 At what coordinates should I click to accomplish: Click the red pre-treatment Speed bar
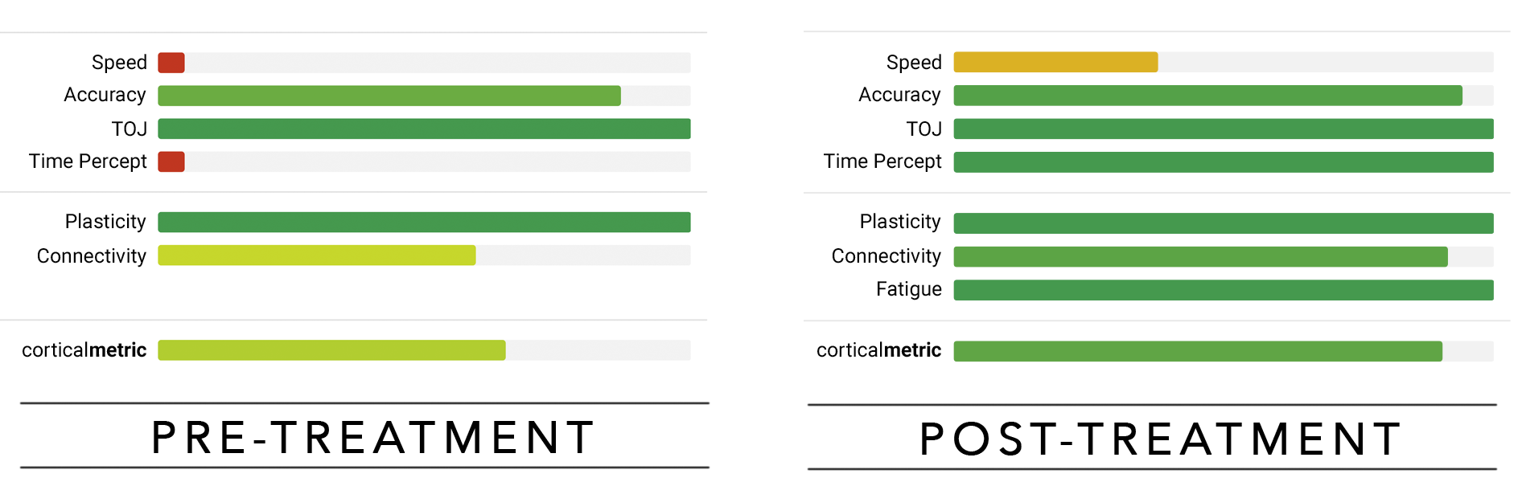(171, 63)
